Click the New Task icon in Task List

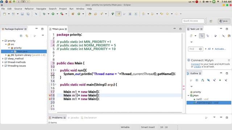[191, 36]
